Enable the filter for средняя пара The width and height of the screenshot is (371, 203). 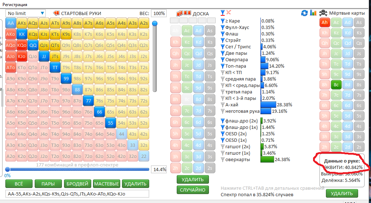223,79
